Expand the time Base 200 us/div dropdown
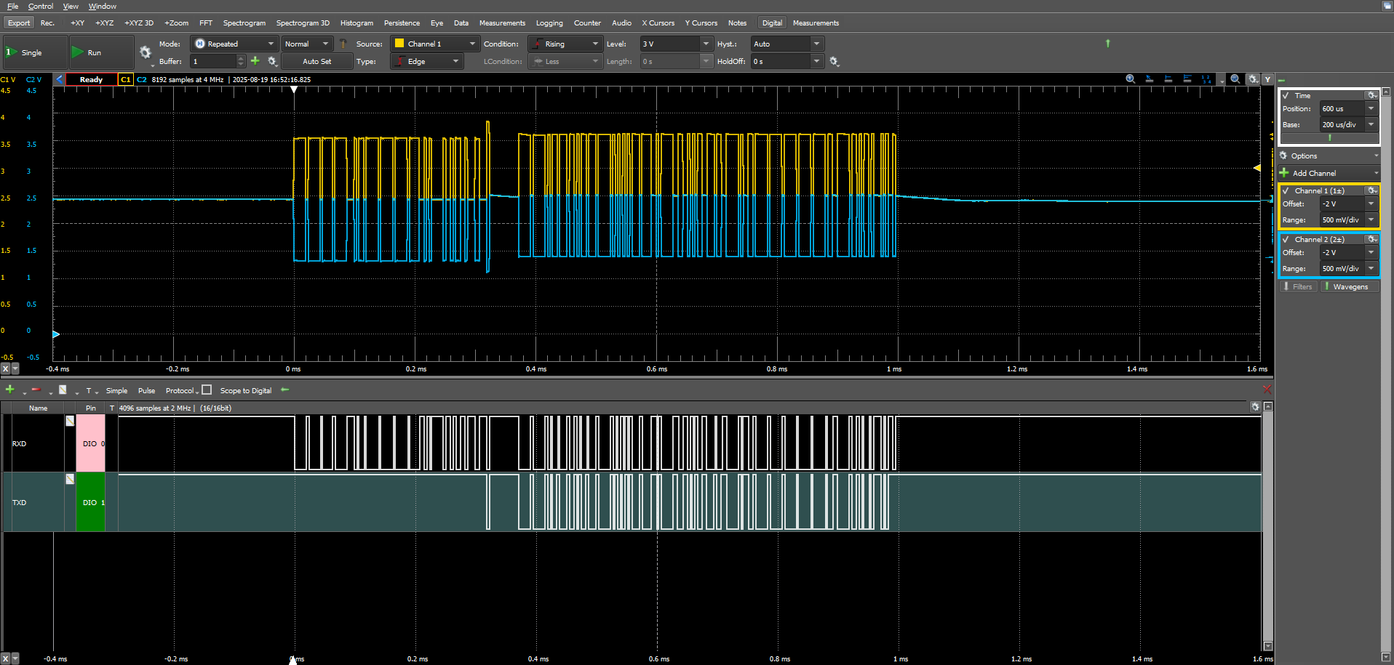1394x665 pixels. coord(1371,124)
